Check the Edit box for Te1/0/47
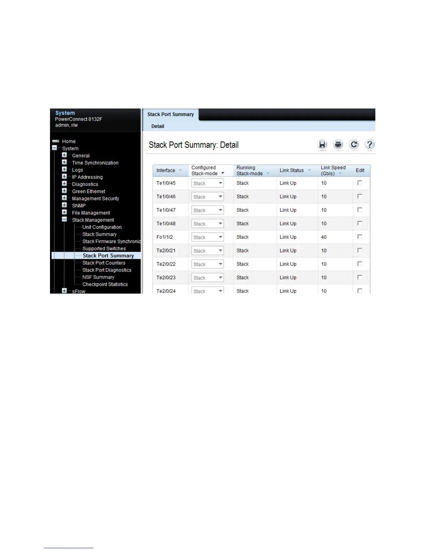425x551 pixels. pyautogui.click(x=360, y=210)
